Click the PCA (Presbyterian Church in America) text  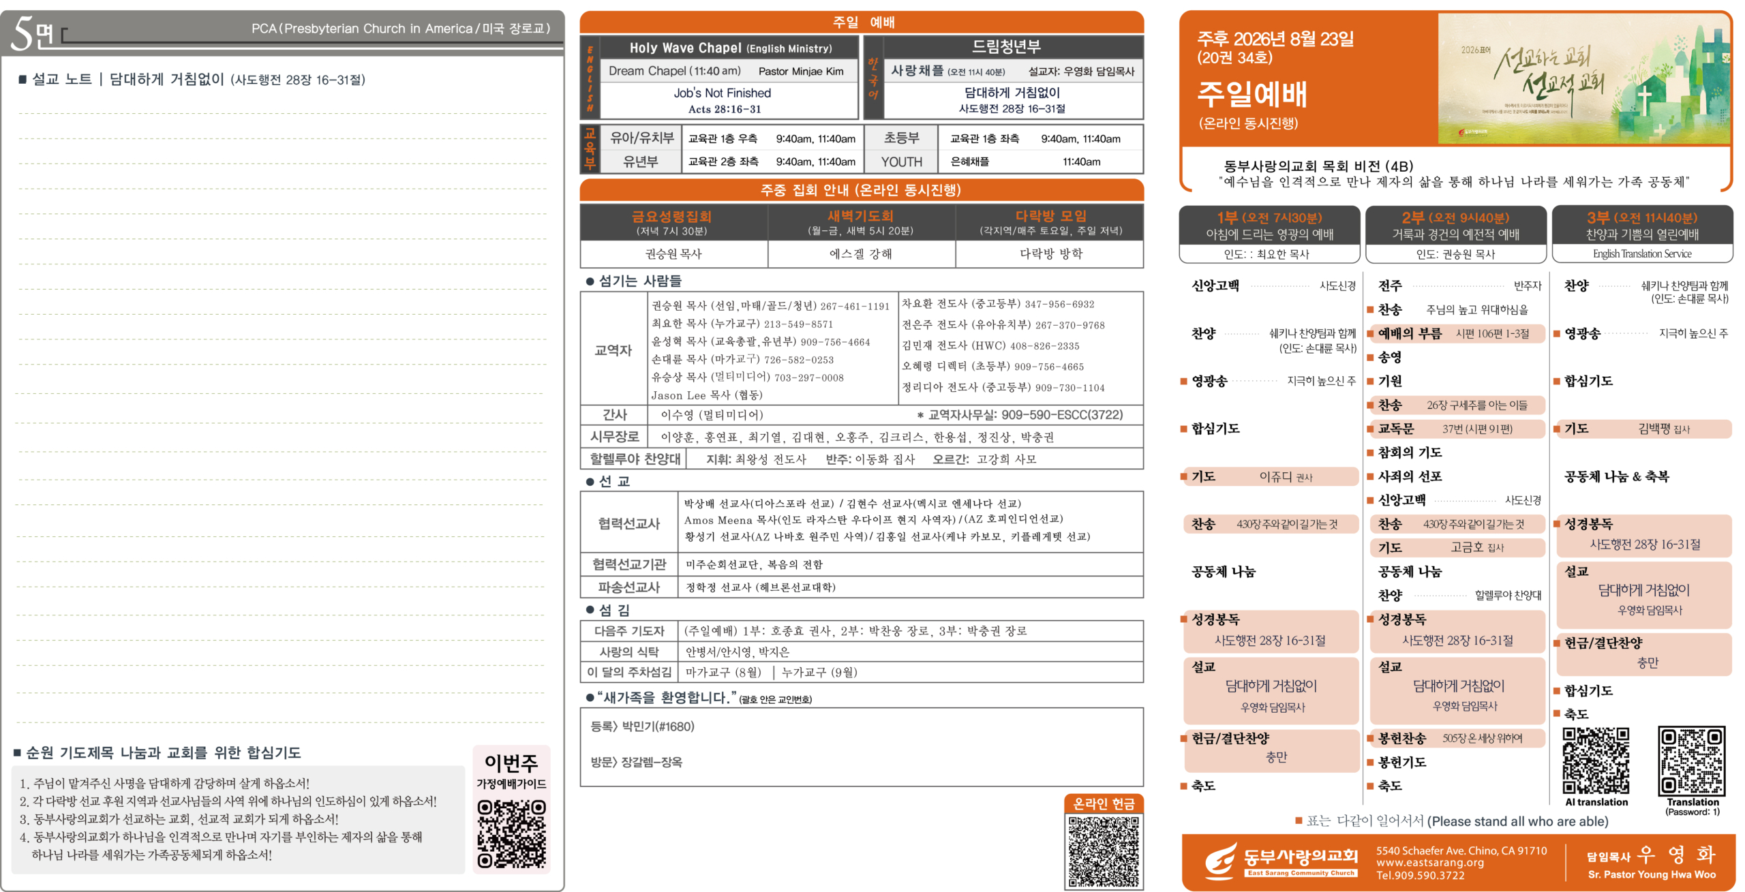tap(401, 29)
